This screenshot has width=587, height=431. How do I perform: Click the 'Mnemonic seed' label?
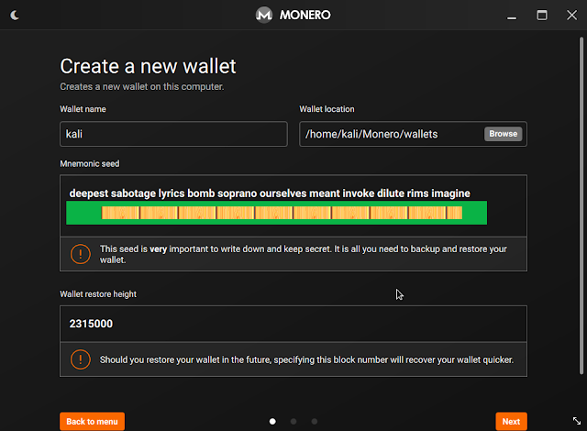coord(90,164)
